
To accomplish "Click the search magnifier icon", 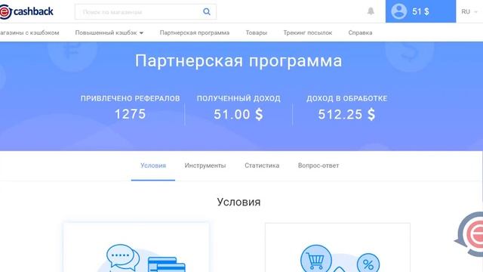I will pyautogui.click(x=207, y=12).
